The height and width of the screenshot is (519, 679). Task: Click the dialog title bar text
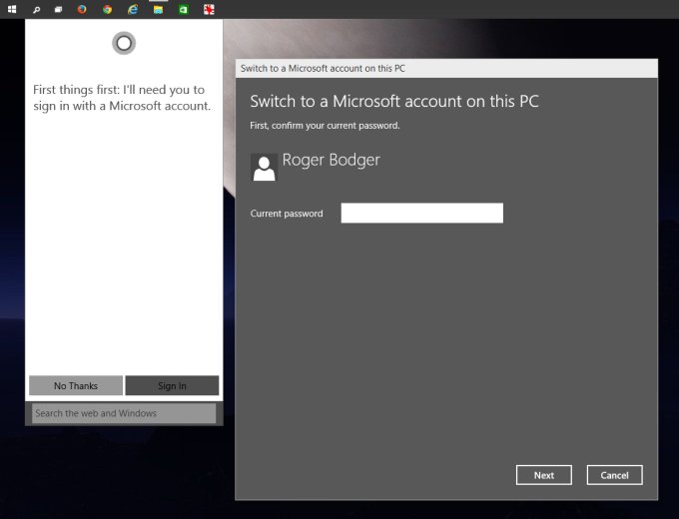pos(323,69)
